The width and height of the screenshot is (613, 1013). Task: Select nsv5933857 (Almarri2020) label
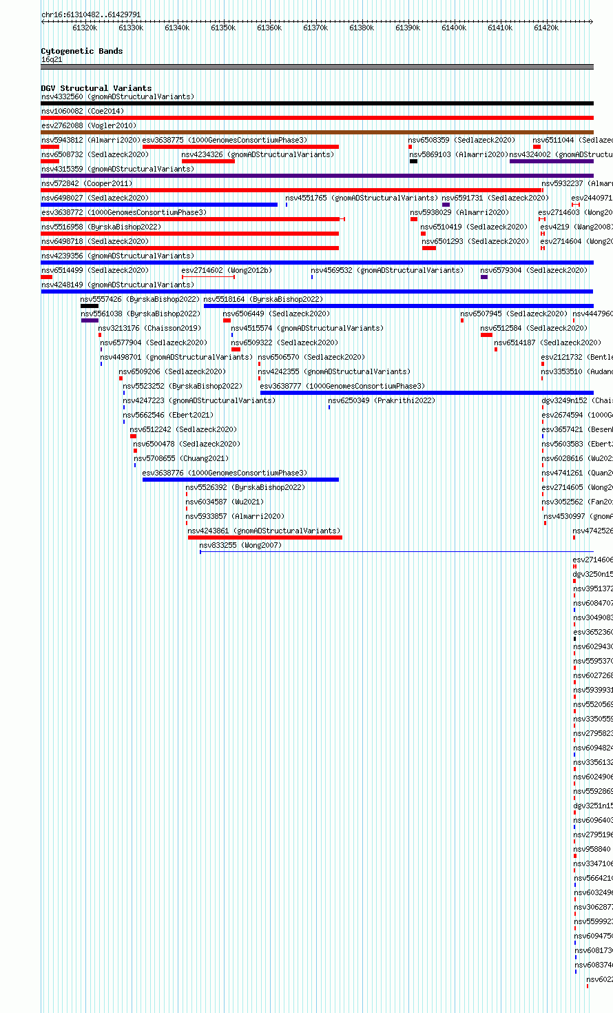coord(235,516)
